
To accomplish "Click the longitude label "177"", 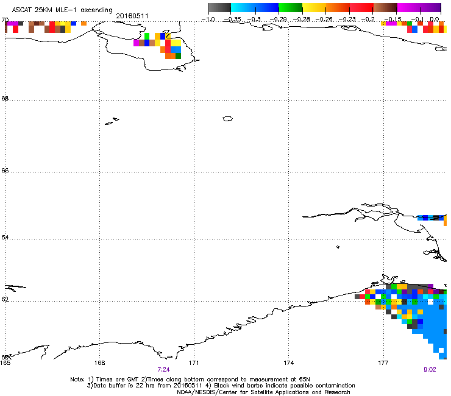I will pos(383,363).
